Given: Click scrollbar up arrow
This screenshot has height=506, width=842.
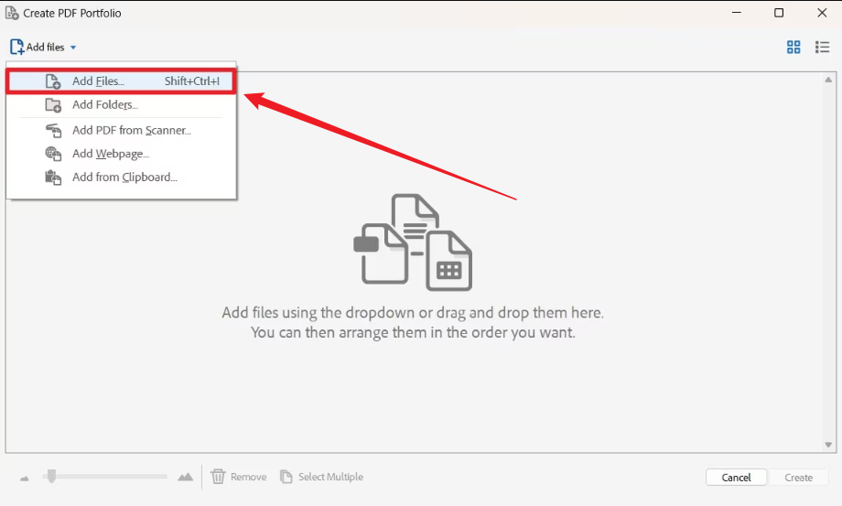Looking at the screenshot, I should (828, 80).
